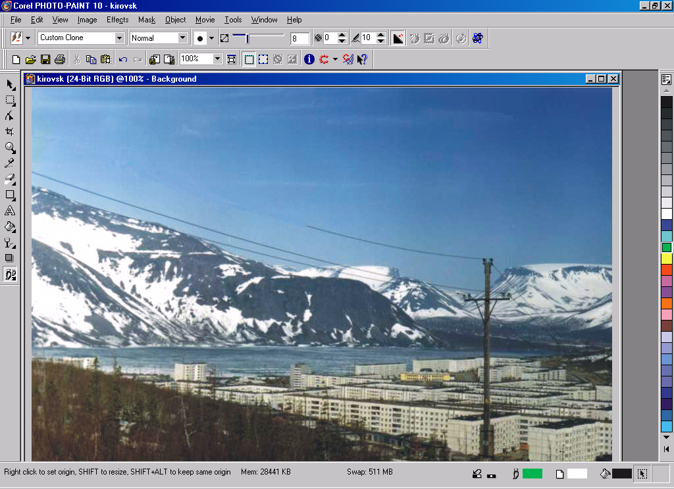The image size is (674, 489).
Task: Select the Rectangle shape tool
Action: click(10, 195)
